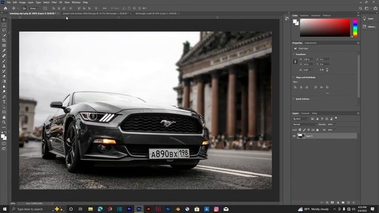This screenshot has height=213, width=379.
Task: Collapse the Align and Distribute section
Action: 294,78
